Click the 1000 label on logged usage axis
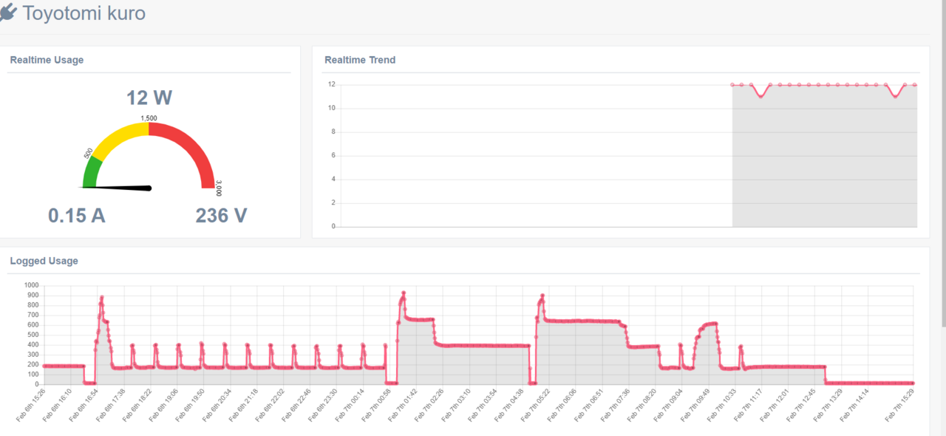The image size is (946, 436). point(31,285)
